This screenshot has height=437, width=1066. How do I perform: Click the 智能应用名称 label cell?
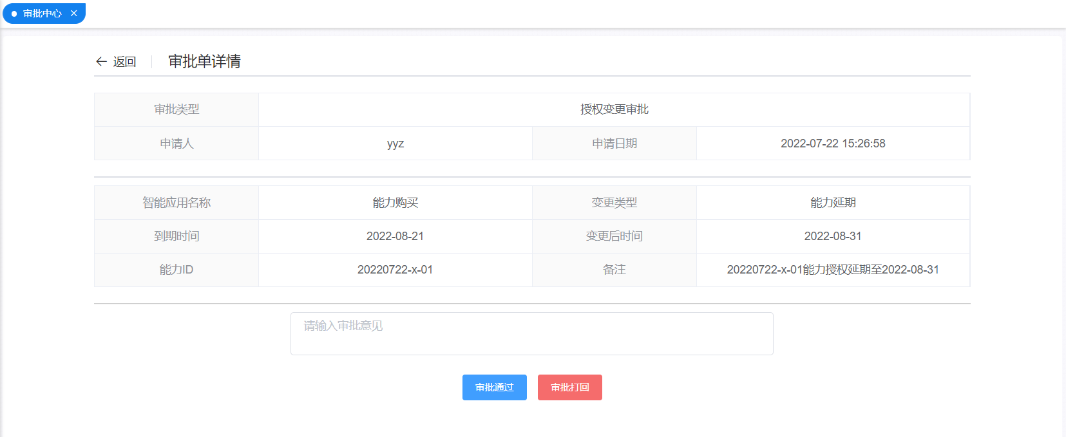(176, 203)
